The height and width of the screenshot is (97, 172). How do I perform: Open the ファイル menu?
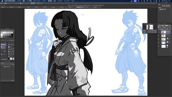(19, 1)
